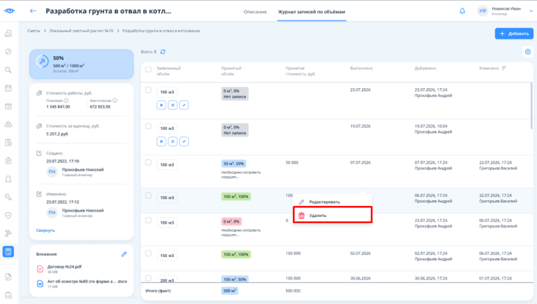Open the notifications bell
Viewport: 537px width, 304px height.
click(x=462, y=11)
